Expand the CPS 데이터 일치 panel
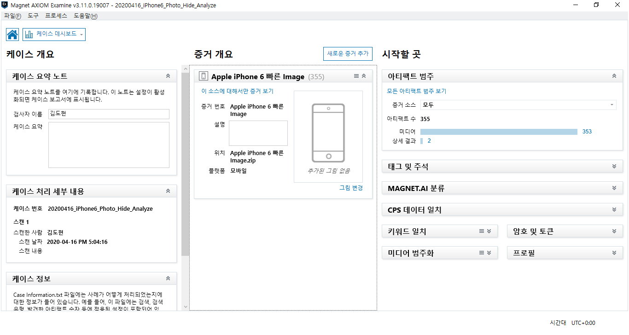The image size is (629, 335). pos(614,209)
